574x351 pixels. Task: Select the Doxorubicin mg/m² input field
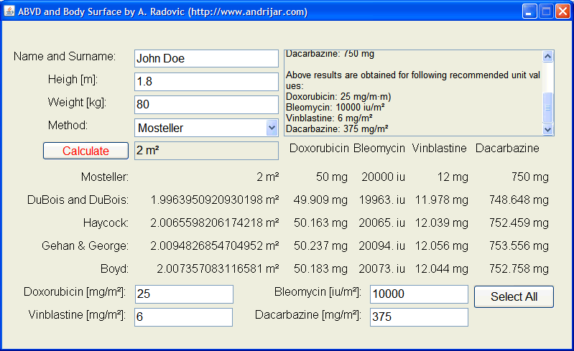(184, 294)
